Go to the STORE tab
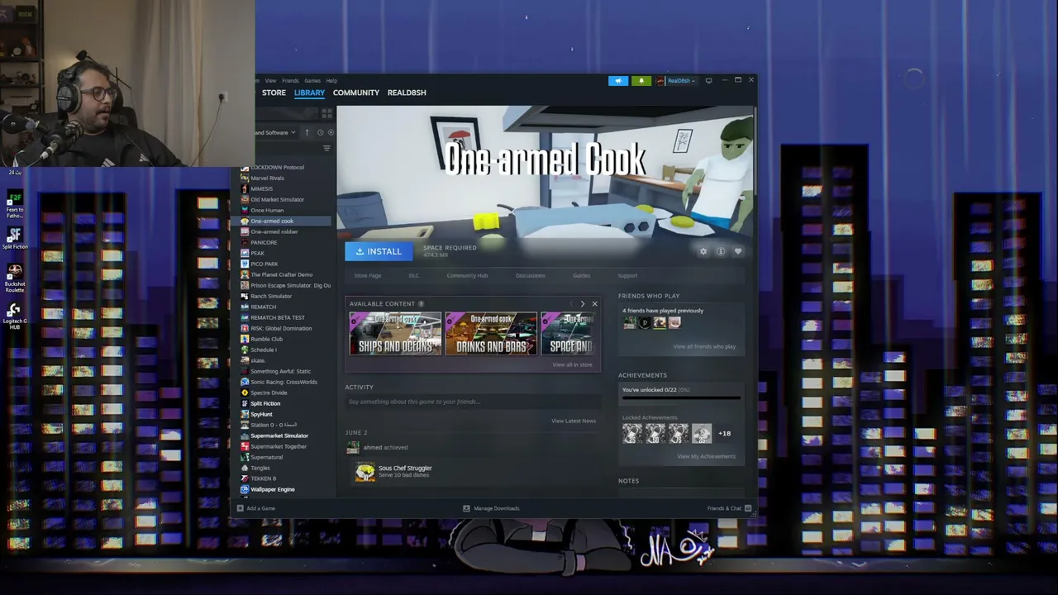 tap(274, 93)
